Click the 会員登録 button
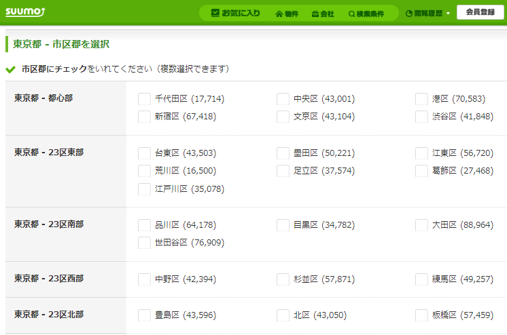This screenshot has height=335, width=507. click(x=480, y=13)
